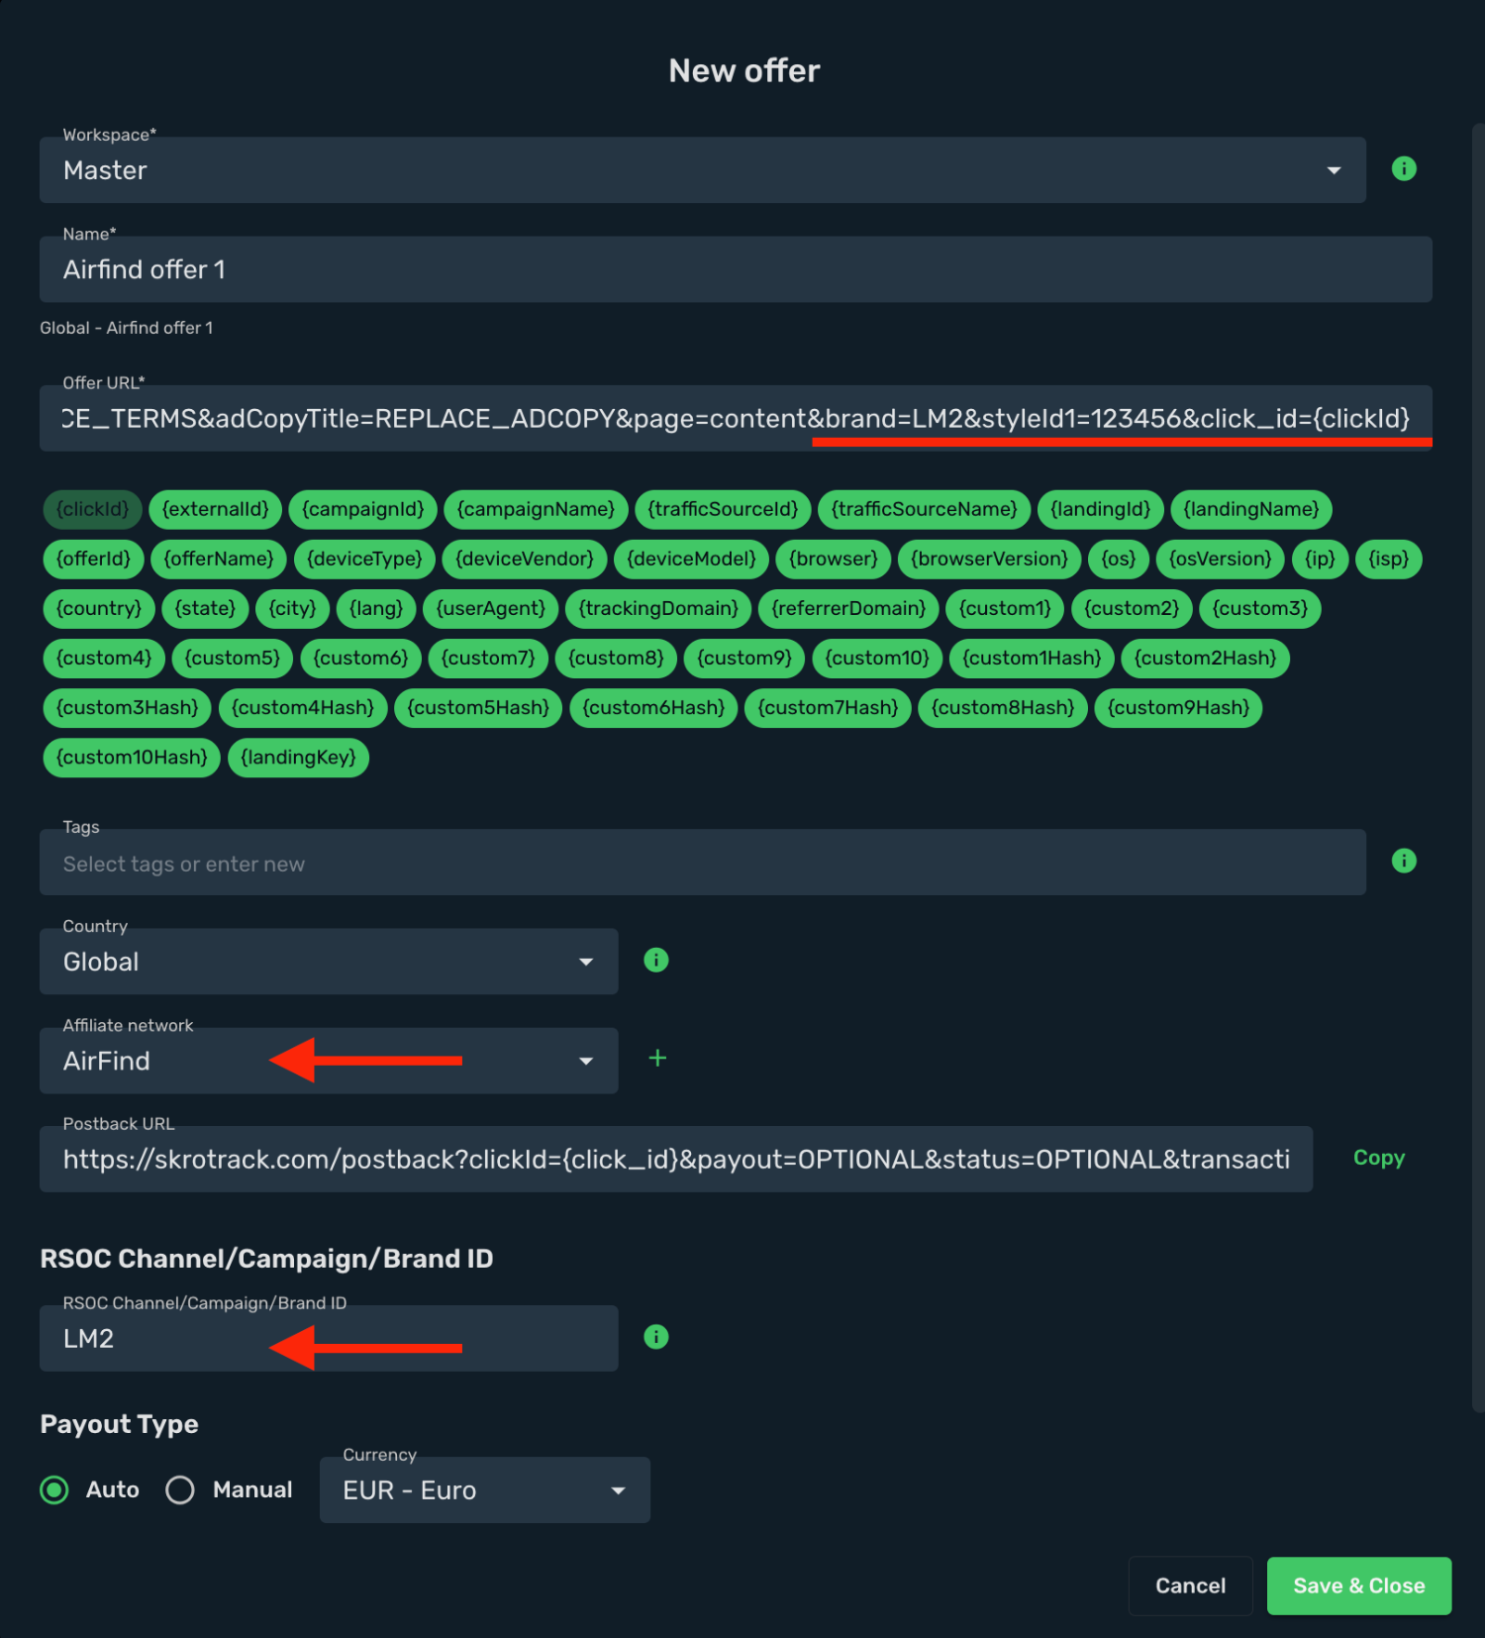
Task: Click the {clickId} token chip
Action: click(93, 509)
